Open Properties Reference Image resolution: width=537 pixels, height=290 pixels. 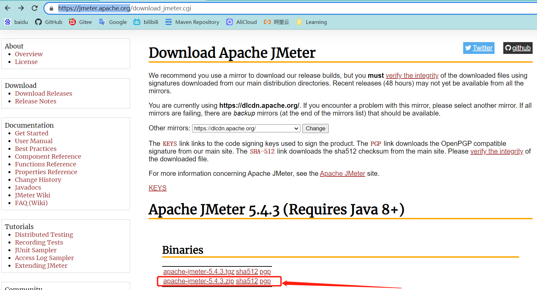pos(46,172)
